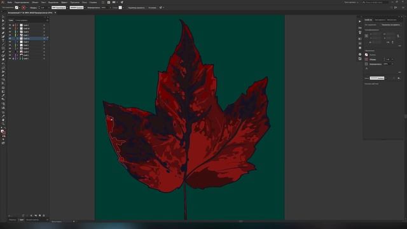Select the Selection (black arrow) tool
407x229 pixels.
point(3,17)
